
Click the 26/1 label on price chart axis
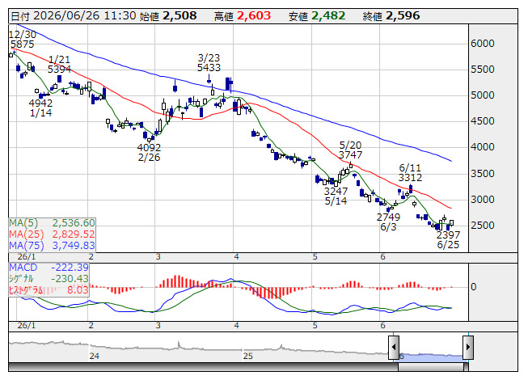tap(27, 257)
